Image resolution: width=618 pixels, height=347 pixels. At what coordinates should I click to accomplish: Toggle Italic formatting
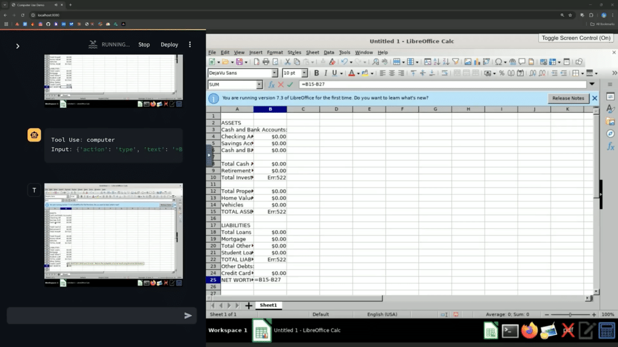[325, 73]
